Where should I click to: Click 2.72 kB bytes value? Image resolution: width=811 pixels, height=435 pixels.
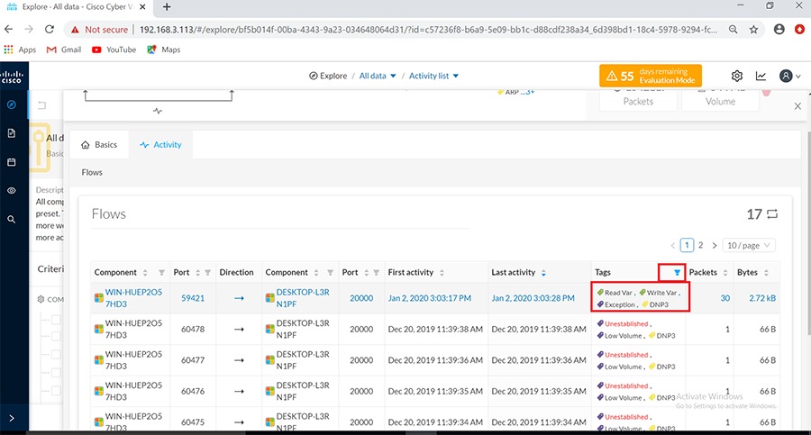[762, 298]
